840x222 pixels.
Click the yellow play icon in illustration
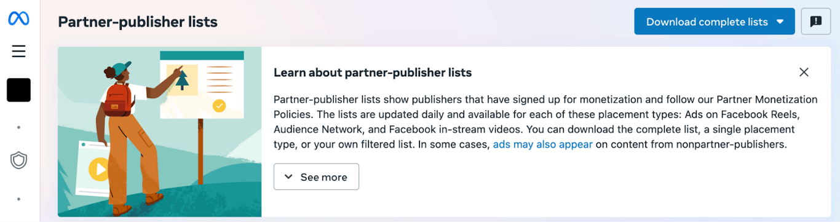[x=99, y=168]
